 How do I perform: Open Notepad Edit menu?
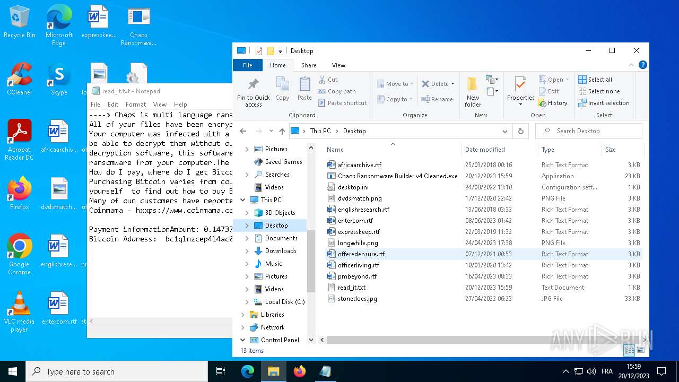113,105
